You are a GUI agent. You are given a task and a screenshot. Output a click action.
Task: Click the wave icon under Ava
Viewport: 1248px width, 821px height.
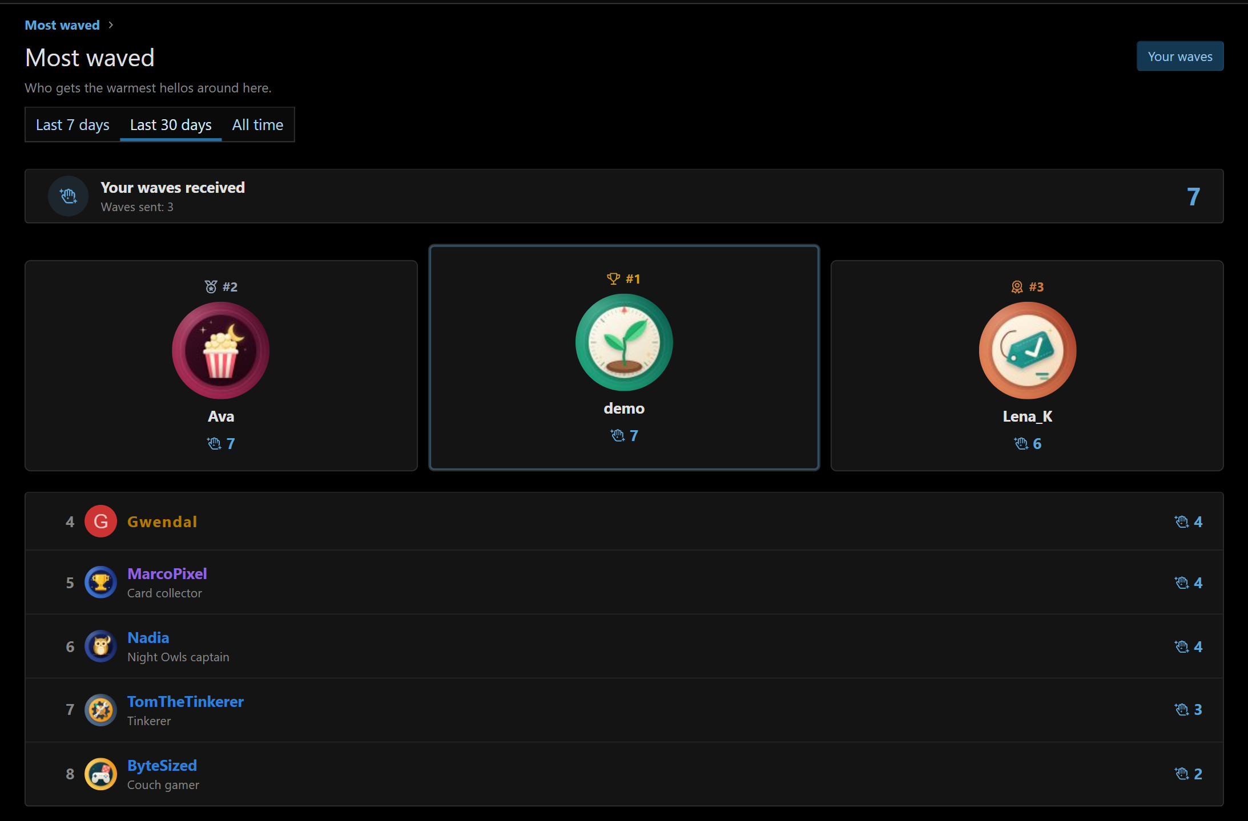point(214,443)
